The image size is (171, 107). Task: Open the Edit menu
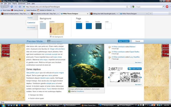click(x=5, y=3)
